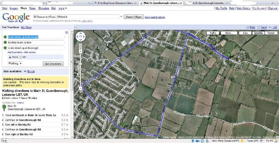
Task: Click the green A marker icon in form
Action: coord(5,37)
